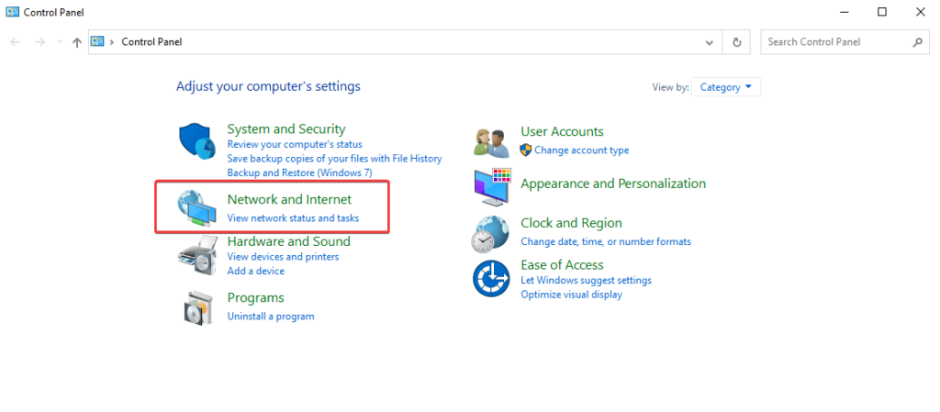940x412 pixels.
Task: Open the recent locations dropdown arrow
Action: [59, 42]
